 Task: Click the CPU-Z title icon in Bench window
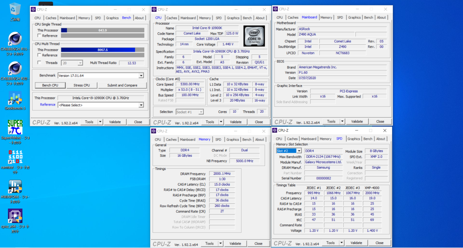[x=34, y=10]
